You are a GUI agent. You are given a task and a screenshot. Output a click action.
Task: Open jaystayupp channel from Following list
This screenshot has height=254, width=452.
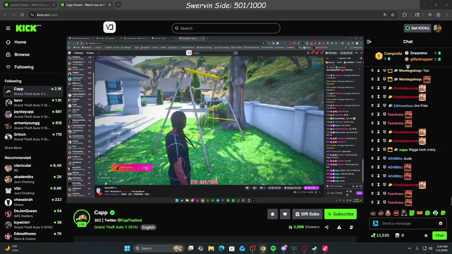click(x=33, y=114)
